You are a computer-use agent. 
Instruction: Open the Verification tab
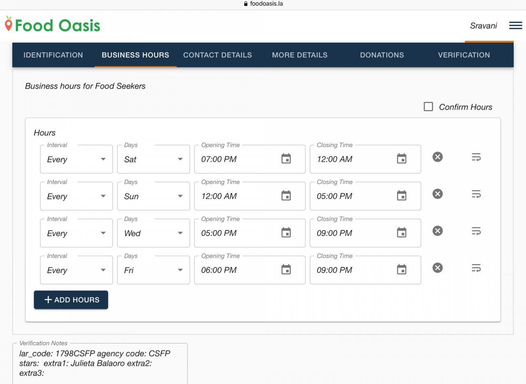pos(464,55)
